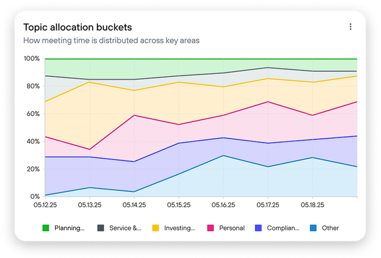Toggle the Other legend label
Viewport: 381px width, 258px height.
[330, 228]
